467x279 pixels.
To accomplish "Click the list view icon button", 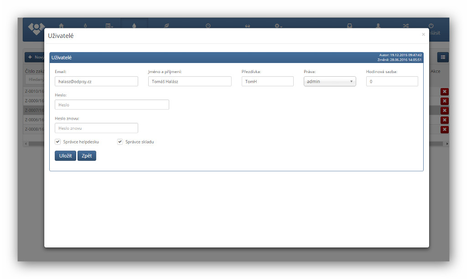I will click(x=443, y=57).
